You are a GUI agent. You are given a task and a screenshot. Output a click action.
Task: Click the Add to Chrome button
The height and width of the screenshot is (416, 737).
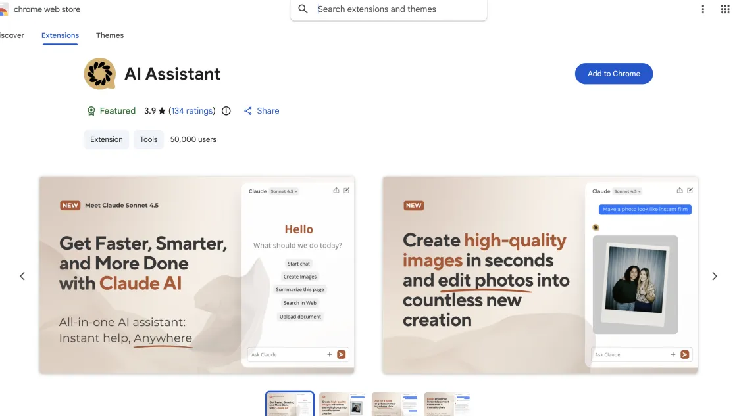coord(613,74)
